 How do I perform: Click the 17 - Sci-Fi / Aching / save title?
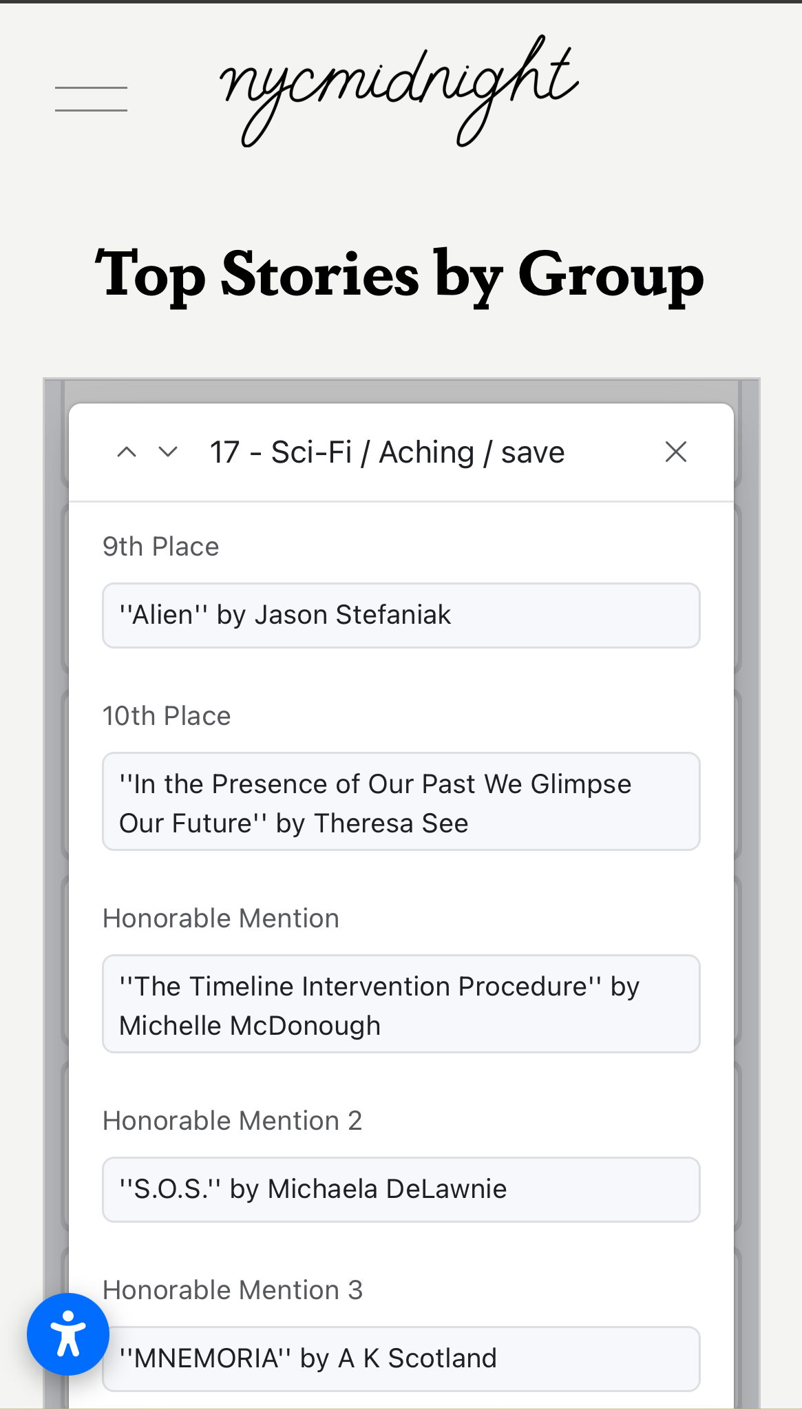(x=387, y=452)
